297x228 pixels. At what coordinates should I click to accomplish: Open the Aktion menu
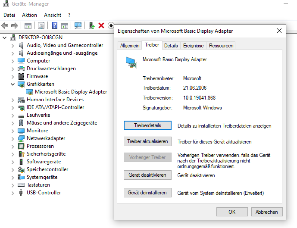(x=29, y=15)
